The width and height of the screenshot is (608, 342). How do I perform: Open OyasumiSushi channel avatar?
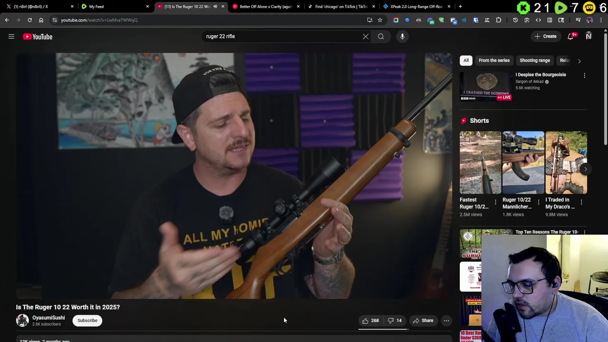pyautogui.click(x=22, y=320)
